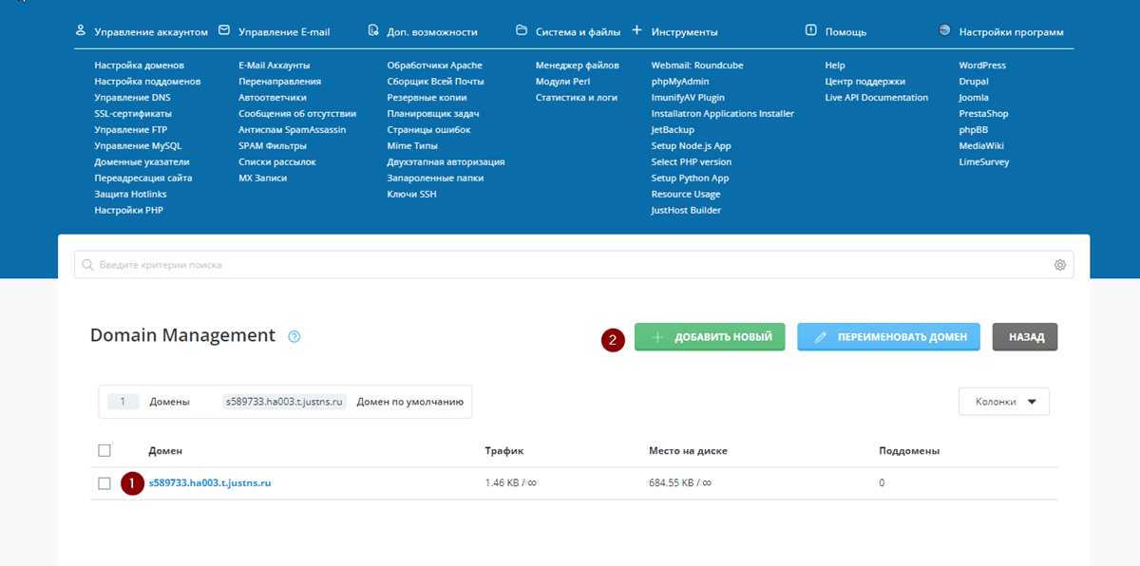The width and height of the screenshot is (1140, 566).
Task: Open MX Записи link
Action: click(x=262, y=179)
